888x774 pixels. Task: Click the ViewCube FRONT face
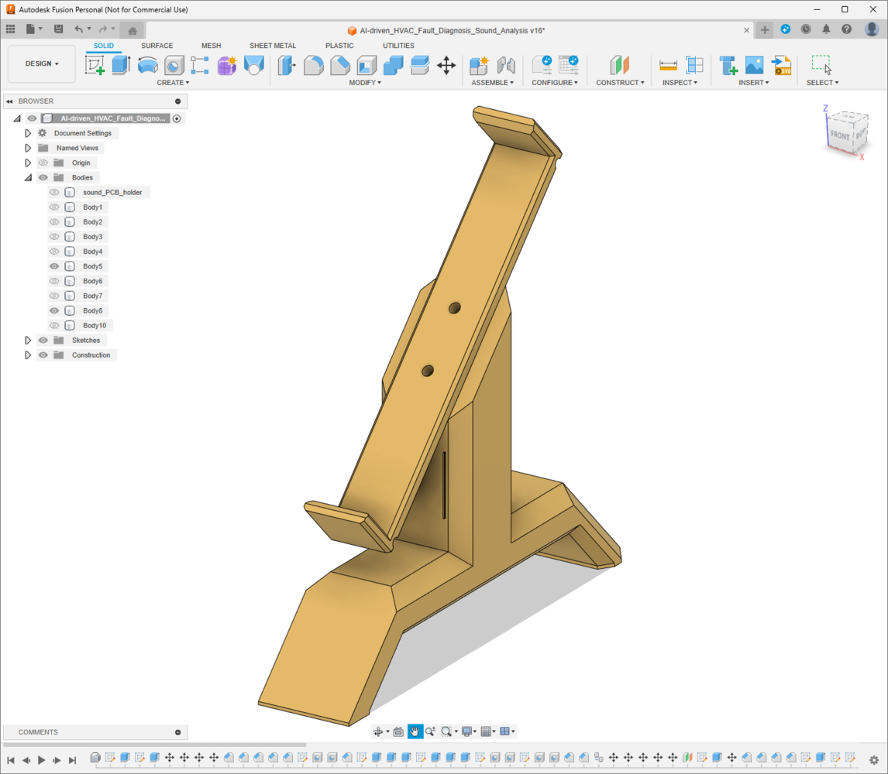[839, 135]
